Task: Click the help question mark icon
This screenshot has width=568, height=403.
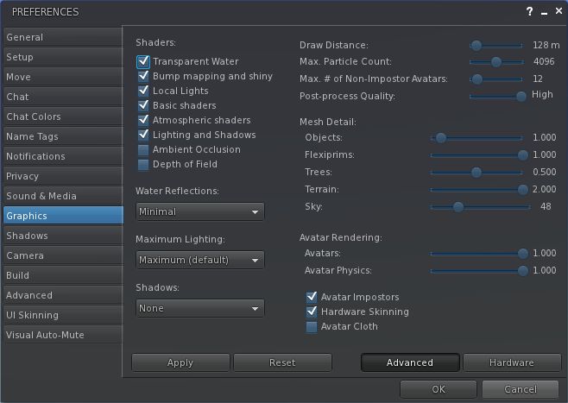Action: pos(529,12)
